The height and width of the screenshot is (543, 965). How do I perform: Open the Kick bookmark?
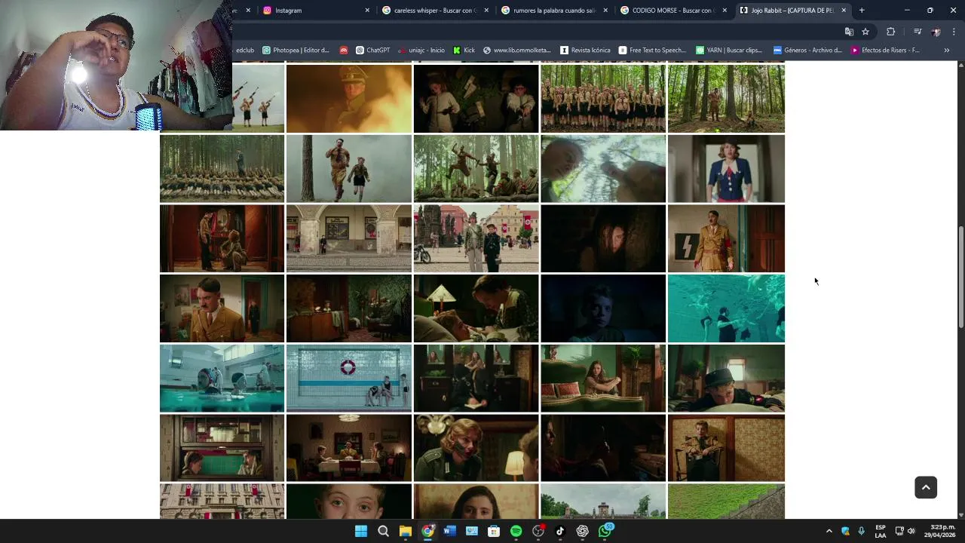(x=464, y=51)
